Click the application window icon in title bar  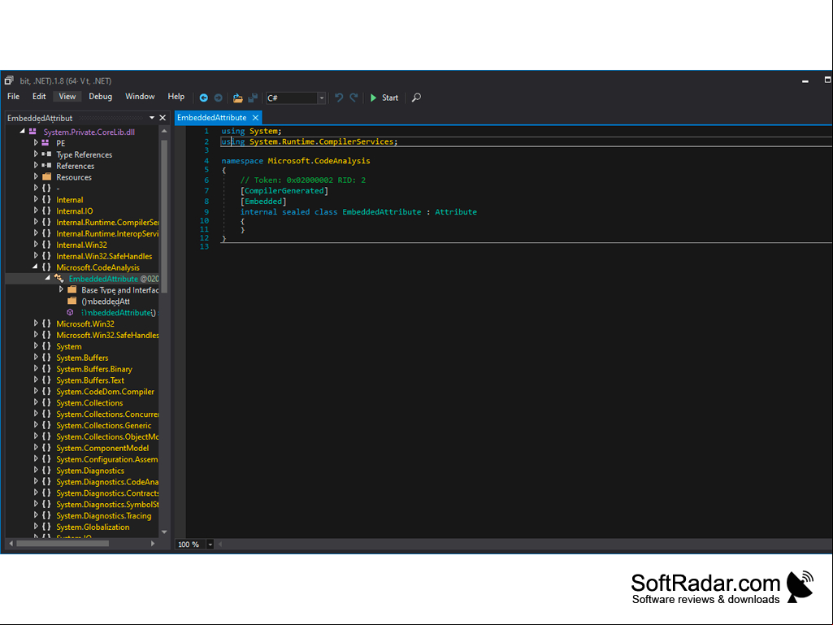9,80
